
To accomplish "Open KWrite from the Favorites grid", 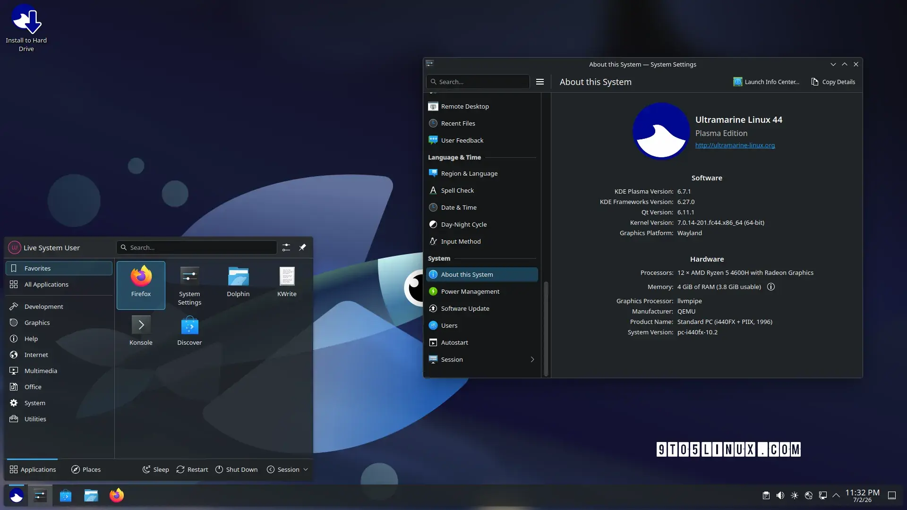I will pos(287,285).
